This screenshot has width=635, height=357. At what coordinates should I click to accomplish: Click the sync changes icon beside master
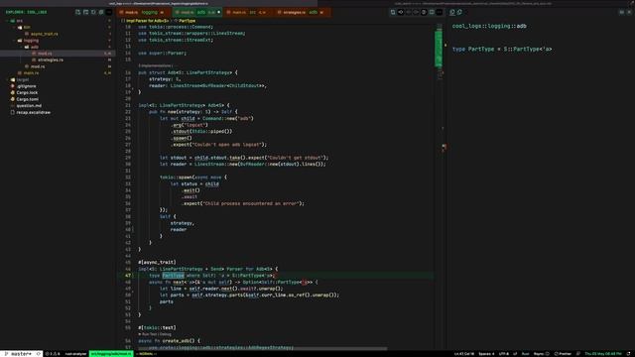(39, 354)
